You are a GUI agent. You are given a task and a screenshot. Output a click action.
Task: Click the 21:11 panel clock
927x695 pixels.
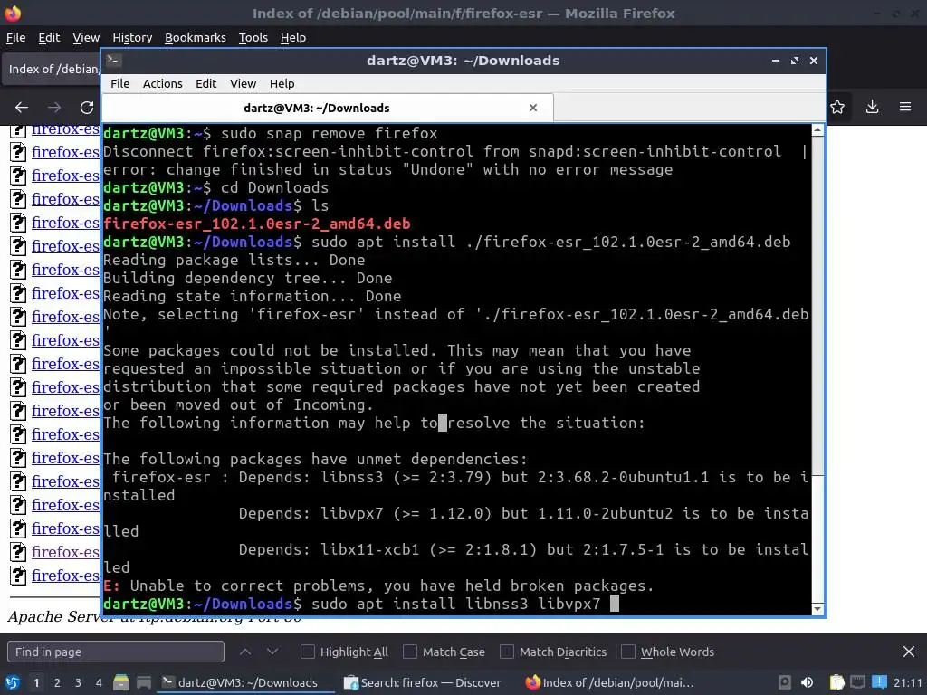click(907, 682)
